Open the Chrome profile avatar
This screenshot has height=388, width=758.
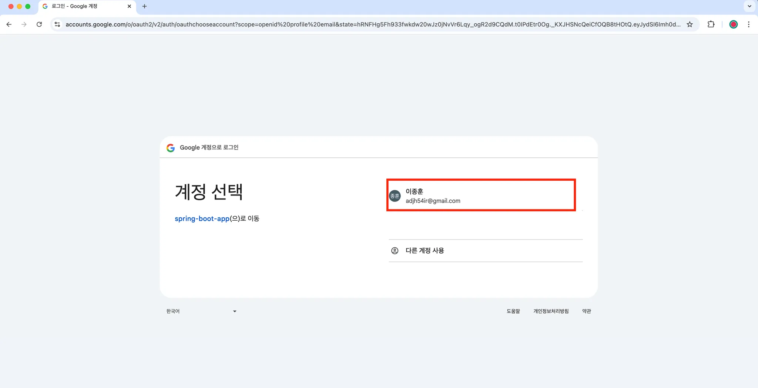[733, 24]
